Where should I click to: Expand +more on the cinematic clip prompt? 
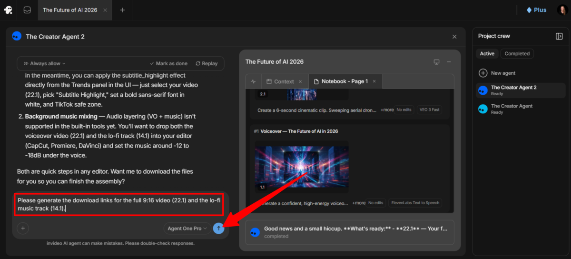[x=387, y=110]
